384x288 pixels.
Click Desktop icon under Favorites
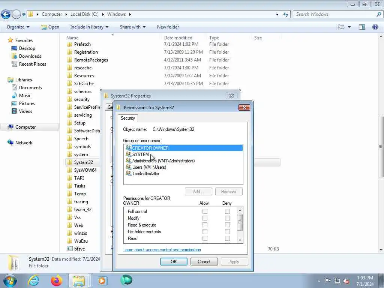pyautogui.click(x=15, y=48)
